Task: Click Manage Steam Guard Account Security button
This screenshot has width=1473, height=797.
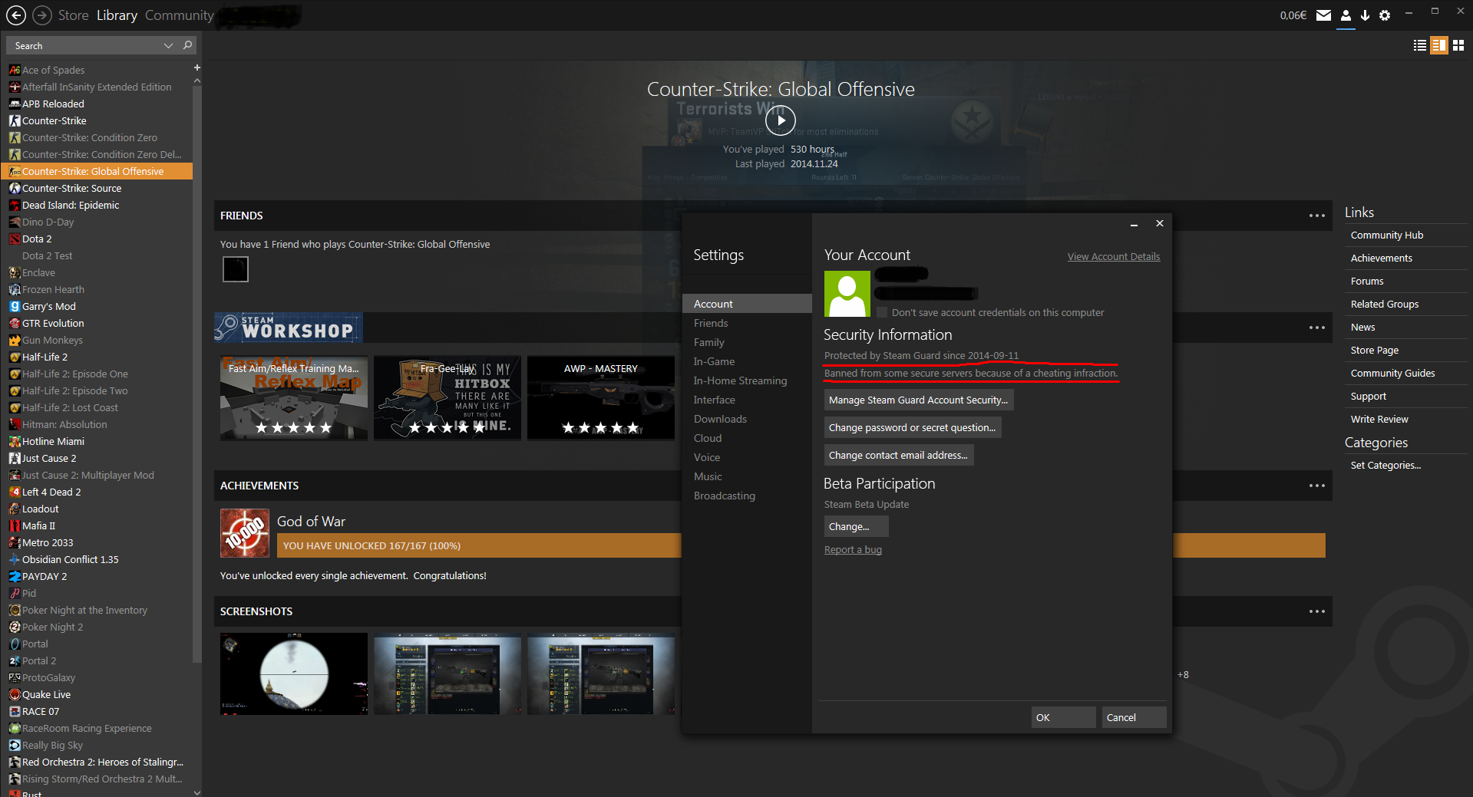Action: click(x=919, y=400)
